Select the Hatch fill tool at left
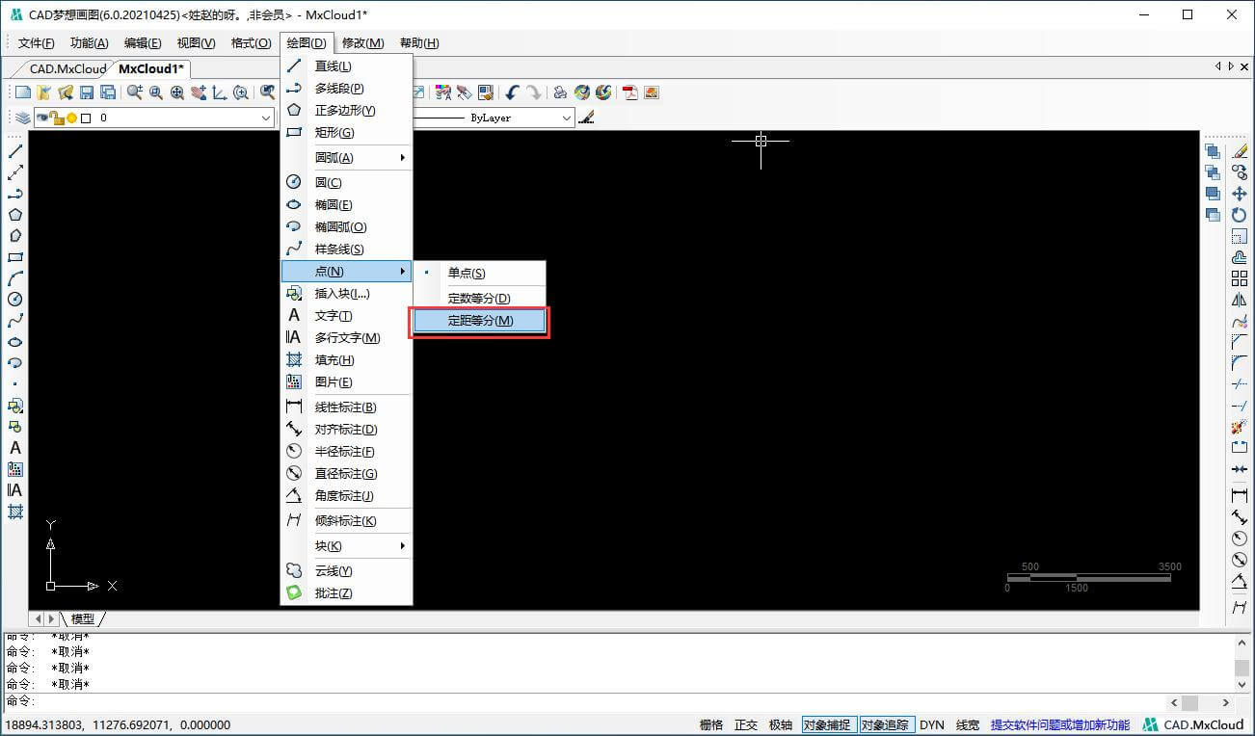Image resolution: width=1255 pixels, height=736 pixels. click(15, 512)
